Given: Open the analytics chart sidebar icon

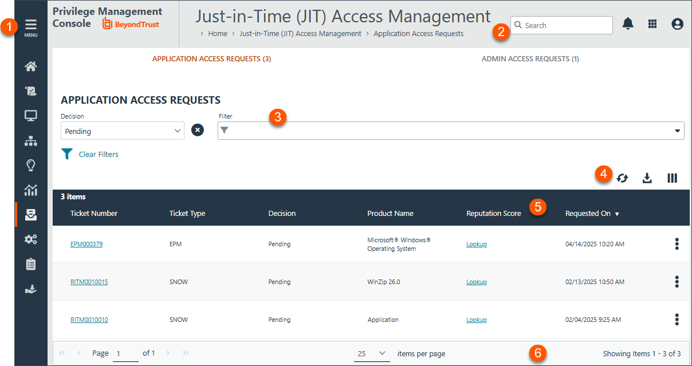Looking at the screenshot, I should point(31,190).
